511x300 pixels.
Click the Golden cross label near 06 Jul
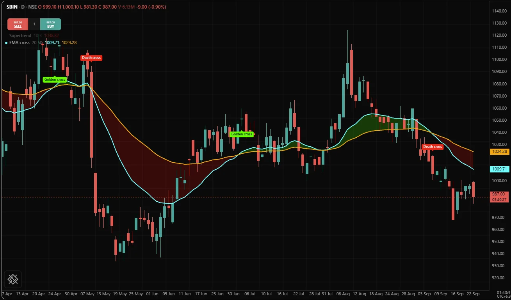pos(242,134)
